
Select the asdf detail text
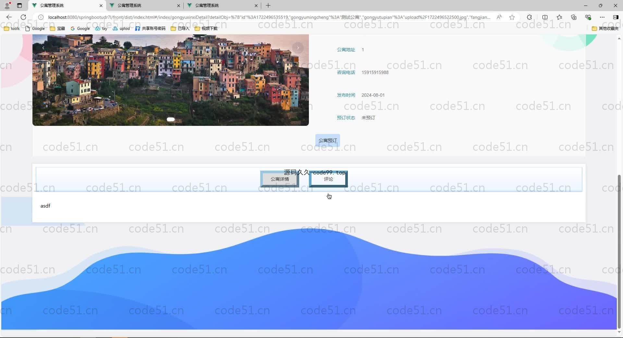(45, 206)
